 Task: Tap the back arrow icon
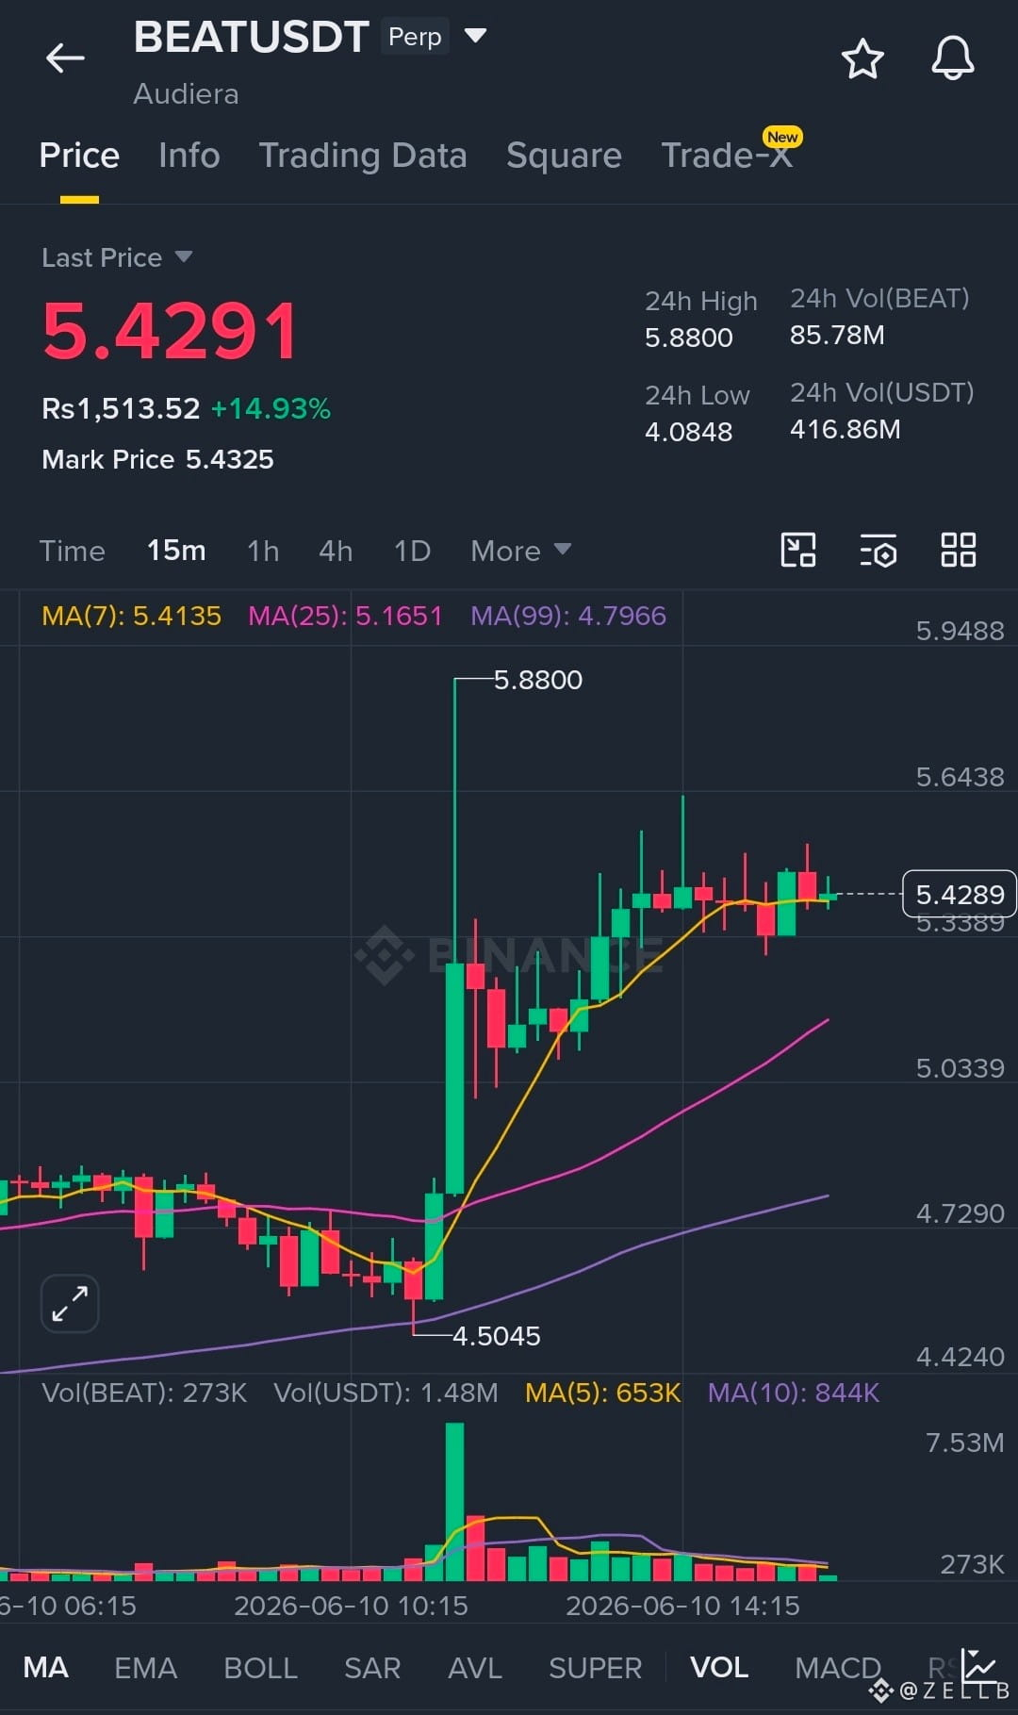click(x=65, y=58)
